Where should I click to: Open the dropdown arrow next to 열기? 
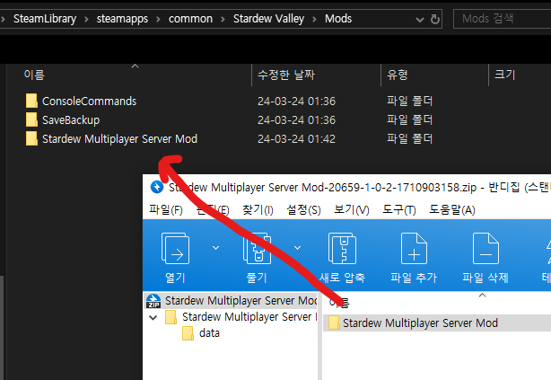(215, 248)
